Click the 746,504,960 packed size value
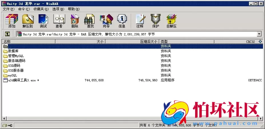The height and width of the screenshot is (129, 265). click(148, 80)
